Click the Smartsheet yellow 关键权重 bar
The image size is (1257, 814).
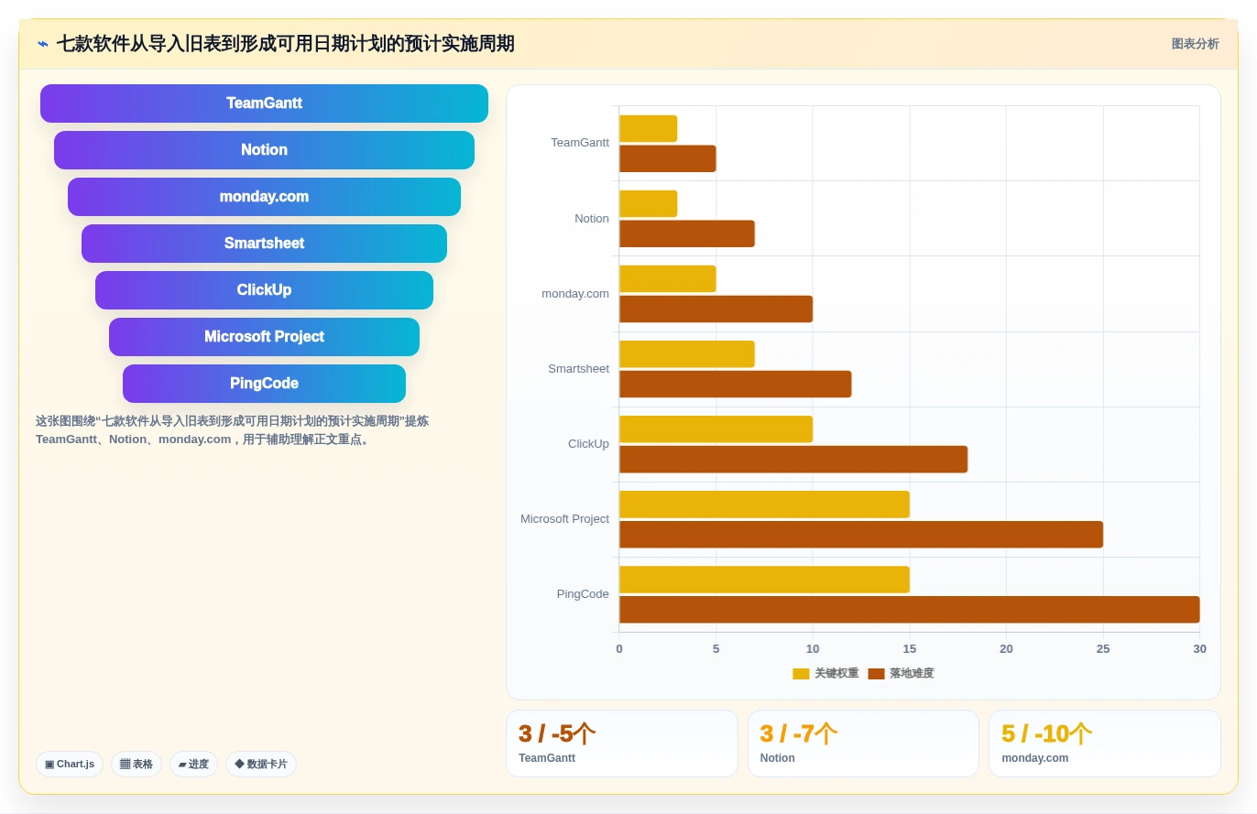(686, 353)
